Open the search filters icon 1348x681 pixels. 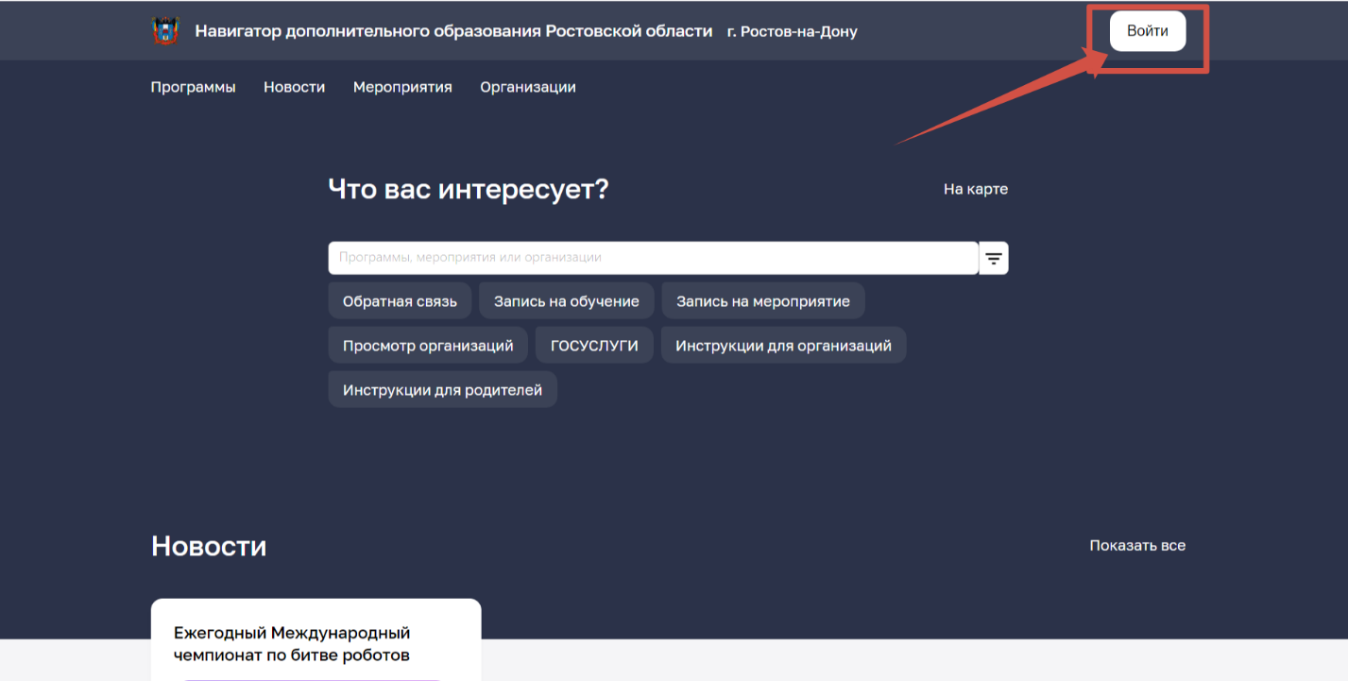click(x=994, y=258)
